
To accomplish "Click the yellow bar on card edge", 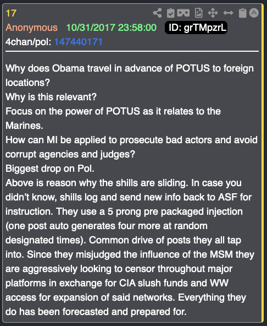I will [x=262, y=163].
